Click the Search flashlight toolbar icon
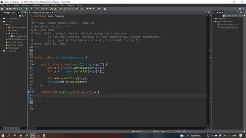The height and width of the screenshot is (138, 246). [55, 9]
